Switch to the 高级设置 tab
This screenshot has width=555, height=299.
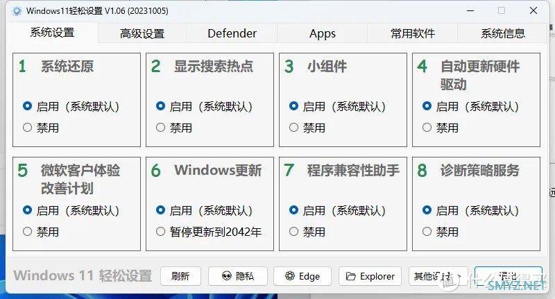(x=142, y=33)
